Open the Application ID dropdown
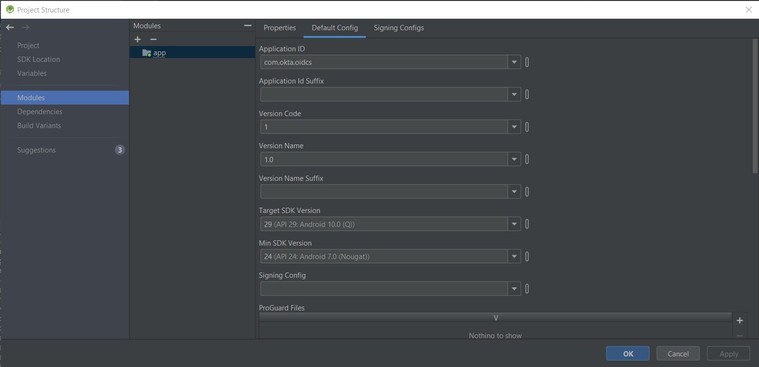759x367 pixels. 514,62
